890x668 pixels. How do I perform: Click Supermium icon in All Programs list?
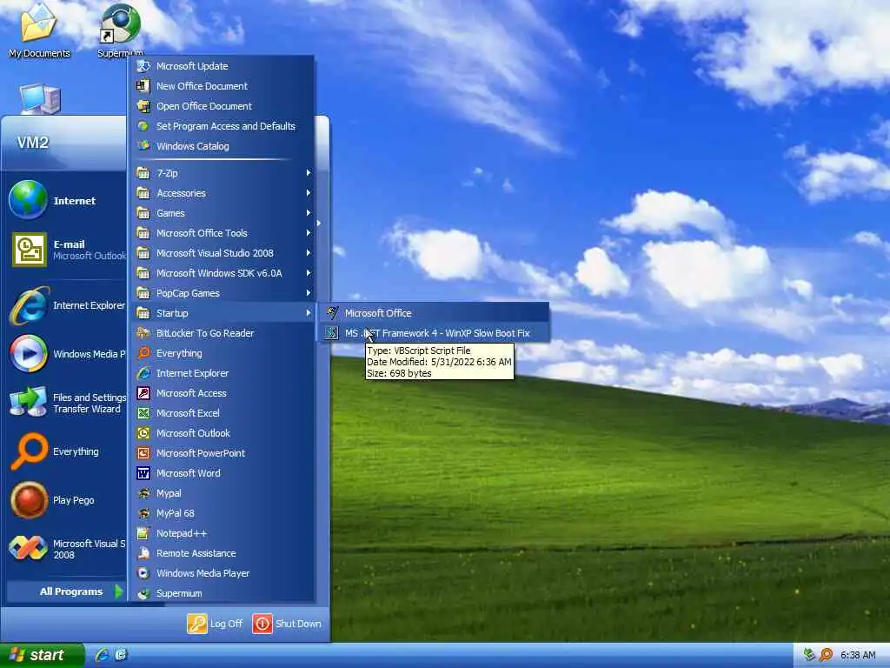pos(143,593)
